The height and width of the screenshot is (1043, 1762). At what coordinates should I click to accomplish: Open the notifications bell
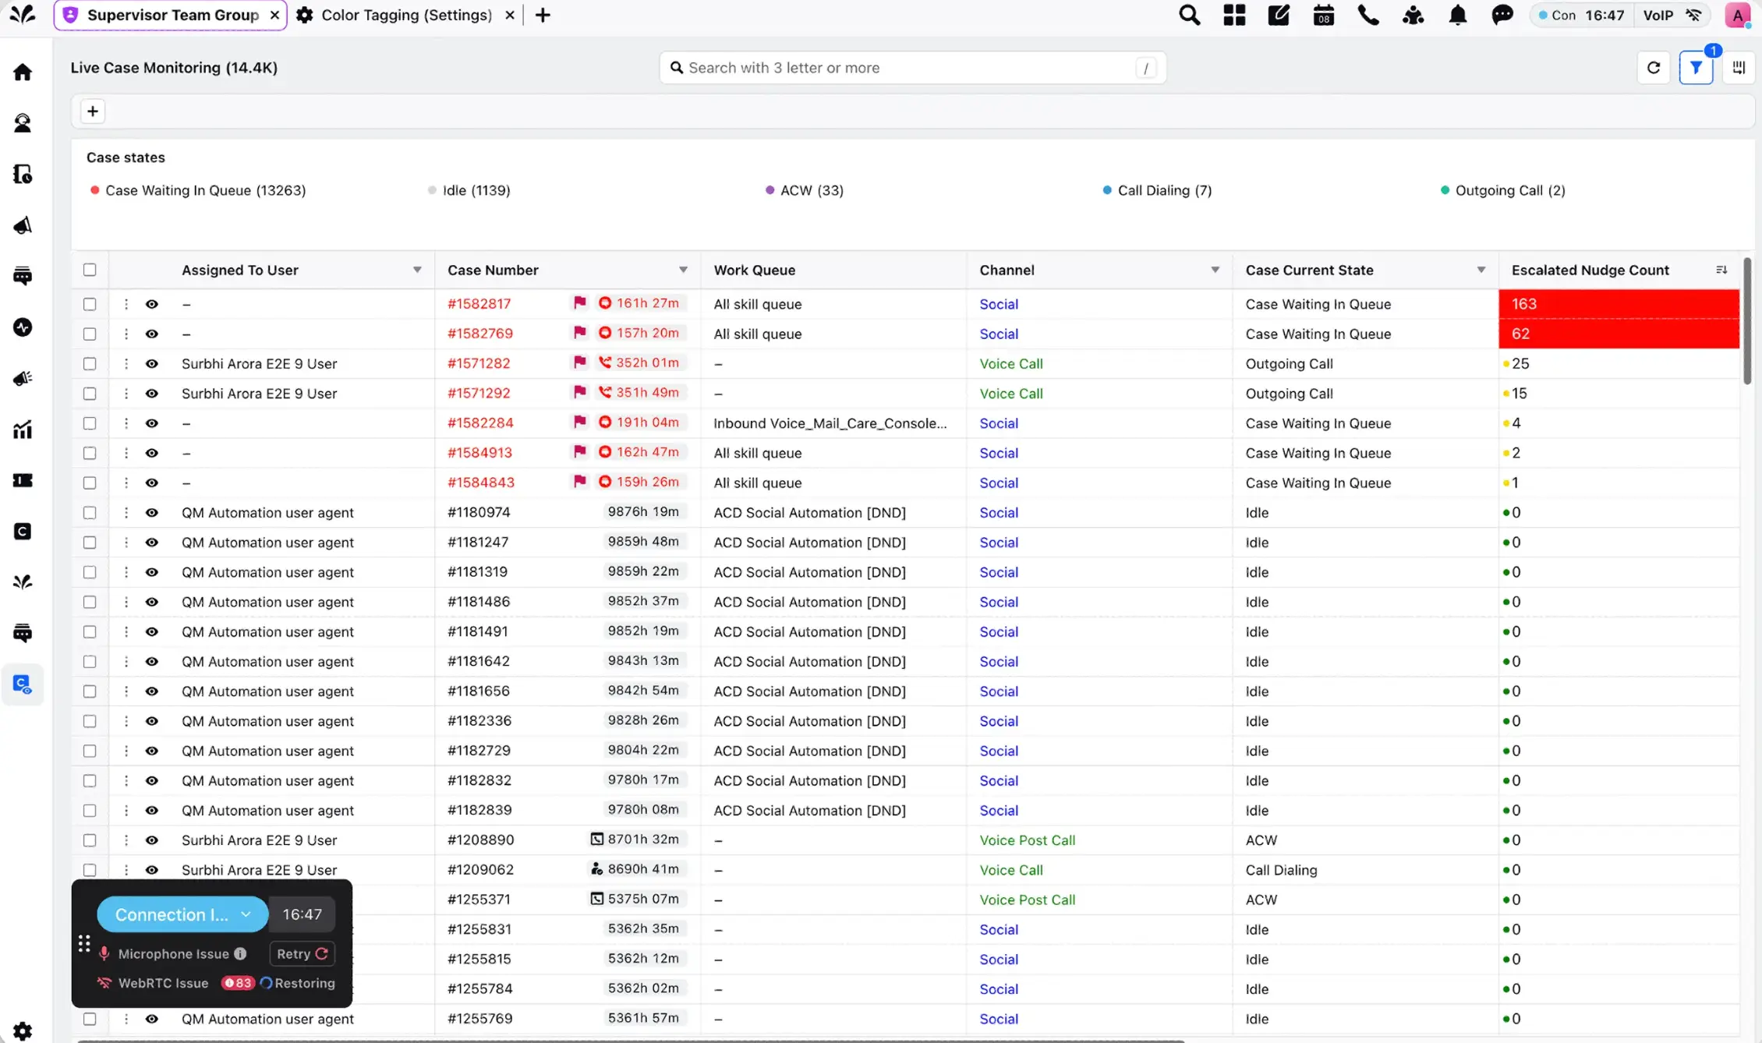[x=1457, y=16]
